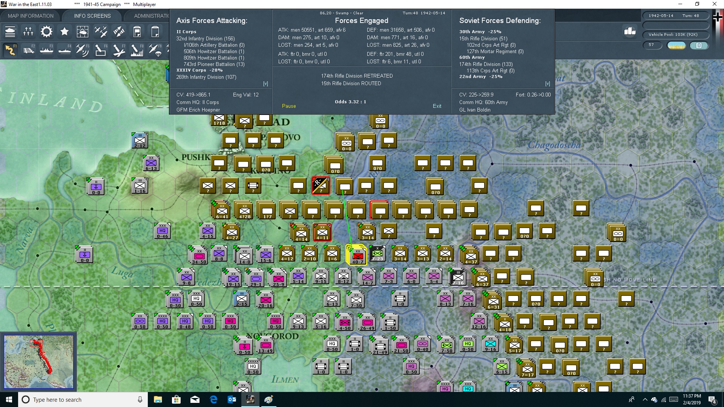Open the order of battle tank icon
Screen dimensions: 724x407
(x=10, y=32)
